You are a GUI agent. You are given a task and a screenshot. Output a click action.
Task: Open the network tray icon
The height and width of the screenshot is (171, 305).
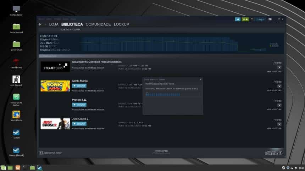(292, 168)
